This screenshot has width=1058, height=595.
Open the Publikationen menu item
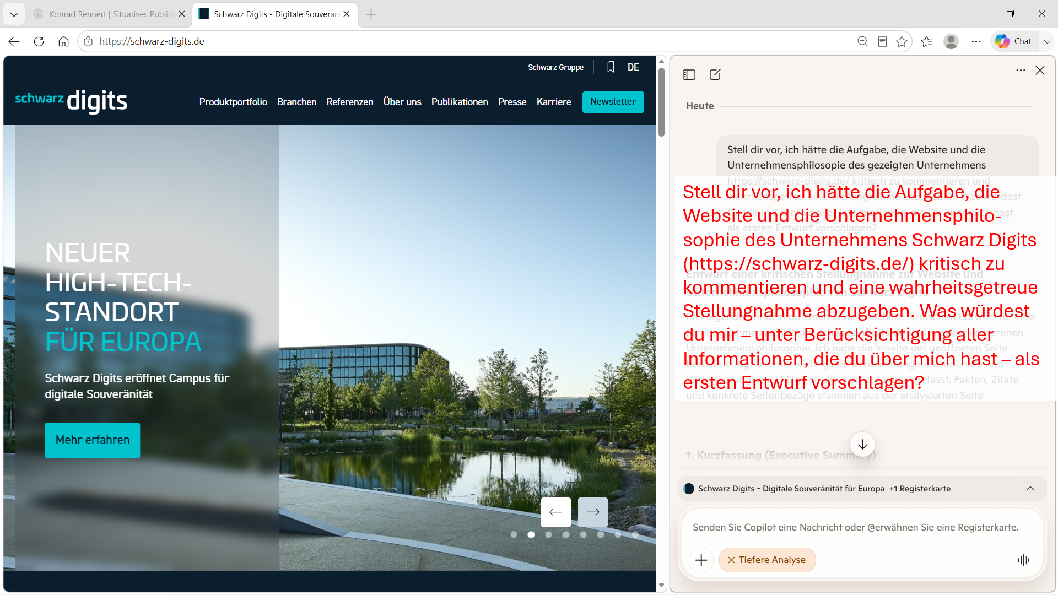[x=460, y=102]
